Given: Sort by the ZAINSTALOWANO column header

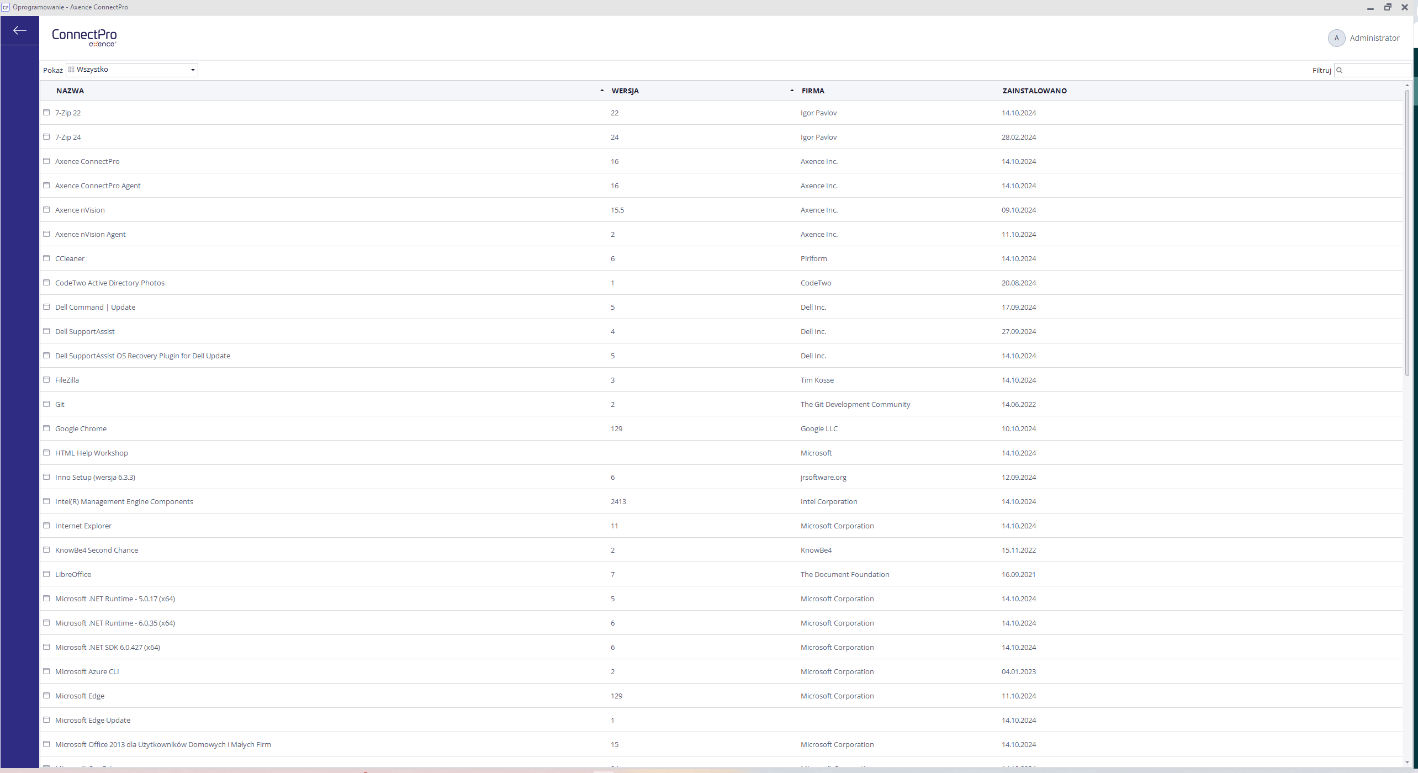Looking at the screenshot, I should [x=1034, y=91].
